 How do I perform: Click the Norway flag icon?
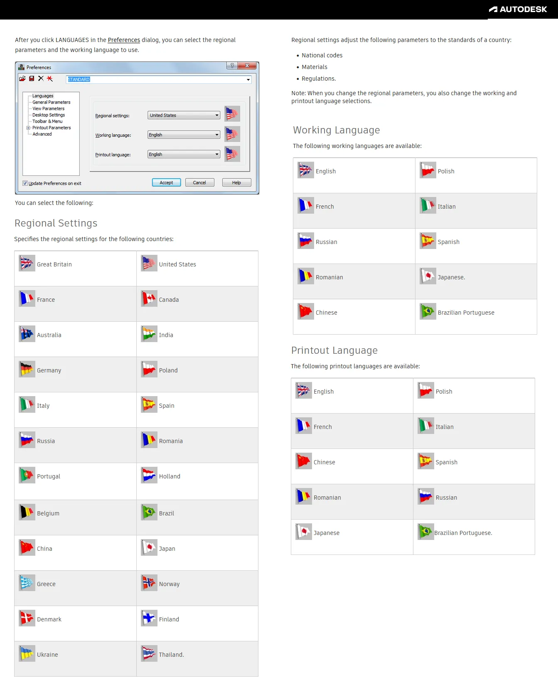click(x=149, y=583)
